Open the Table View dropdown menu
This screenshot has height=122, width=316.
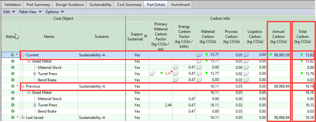point(30,12)
